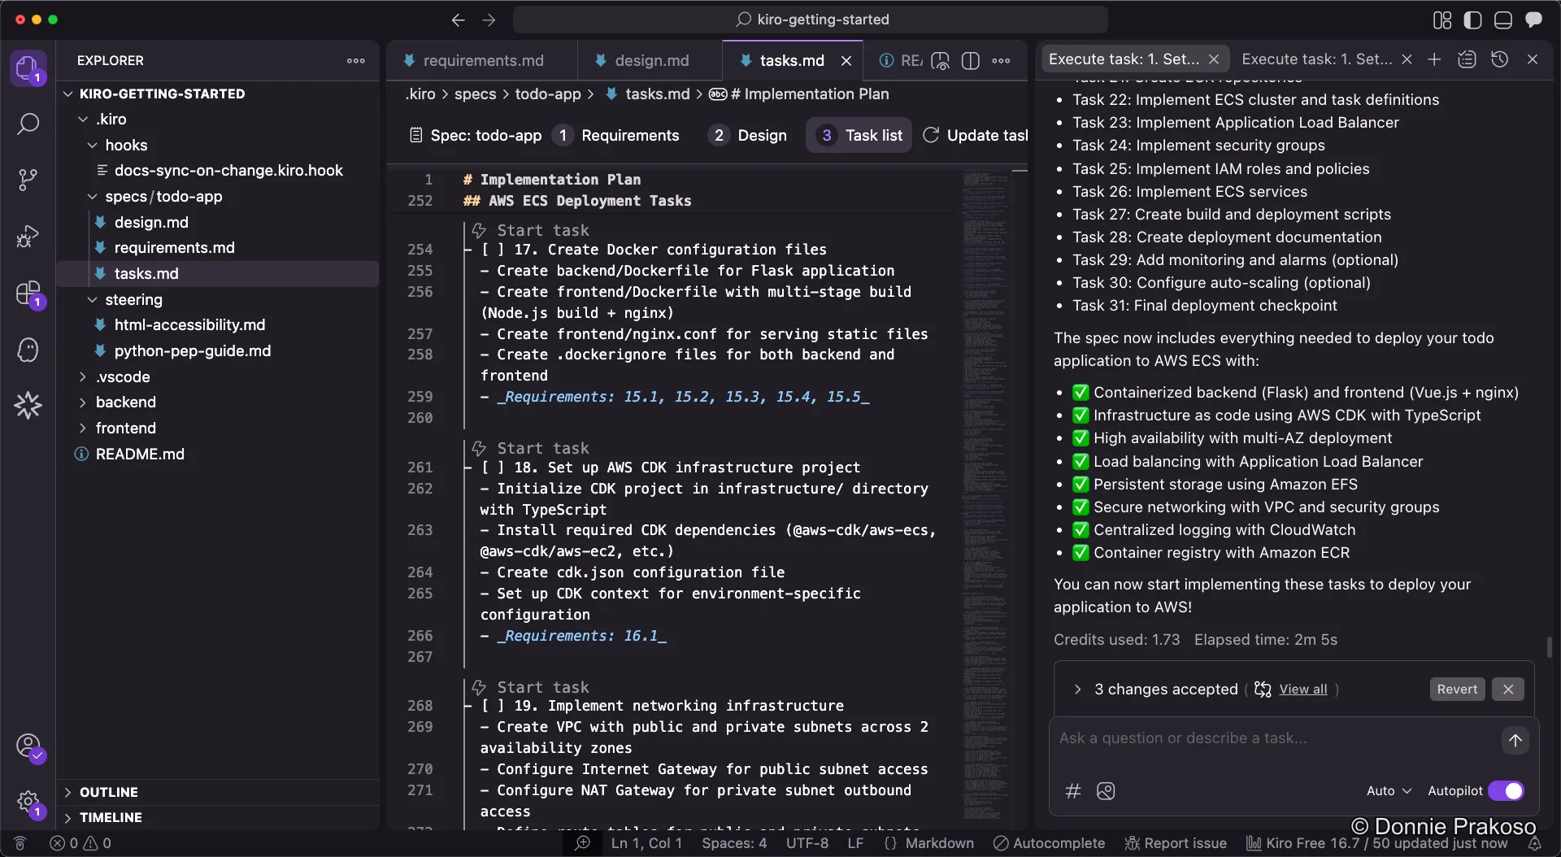Toggle light/dark appearance icon in title bar
The image size is (1561, 857).
[x=1473, y=20]
